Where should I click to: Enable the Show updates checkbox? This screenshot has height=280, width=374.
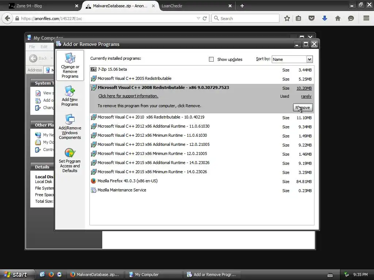click(211, 59)
